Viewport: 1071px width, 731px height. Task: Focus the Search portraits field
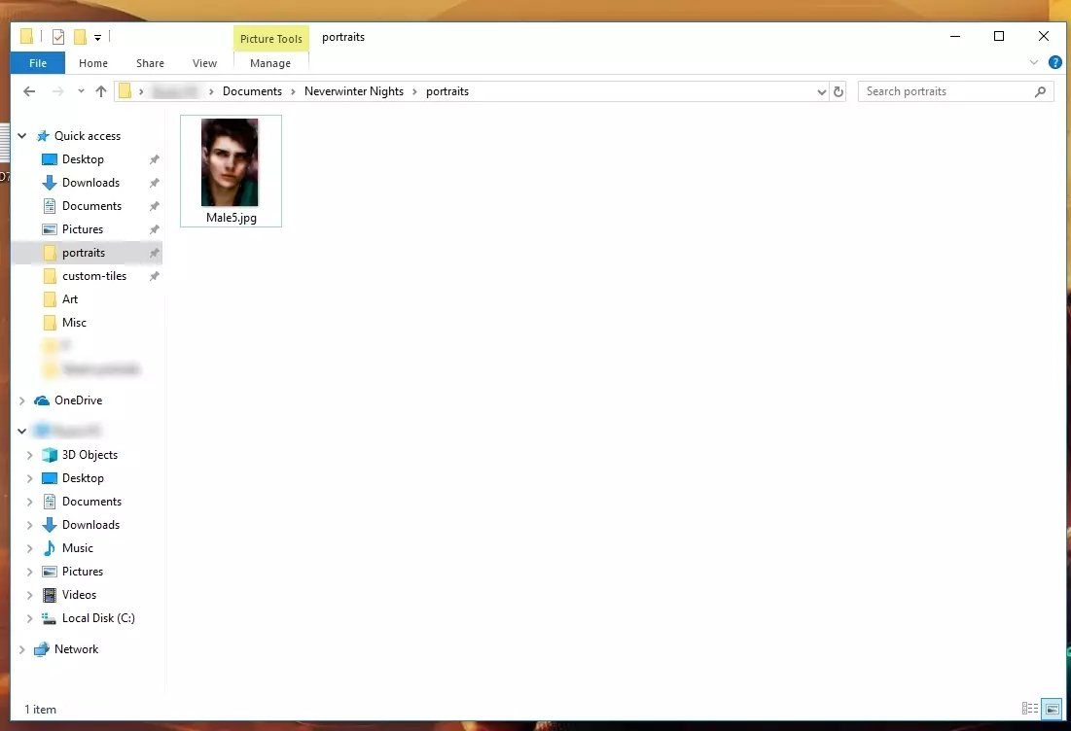pos(955,91)
